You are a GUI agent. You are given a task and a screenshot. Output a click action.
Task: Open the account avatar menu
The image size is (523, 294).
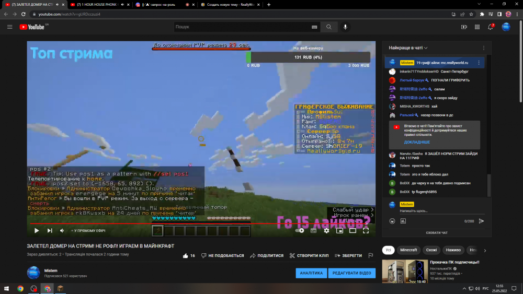click(x=506, y=27)
